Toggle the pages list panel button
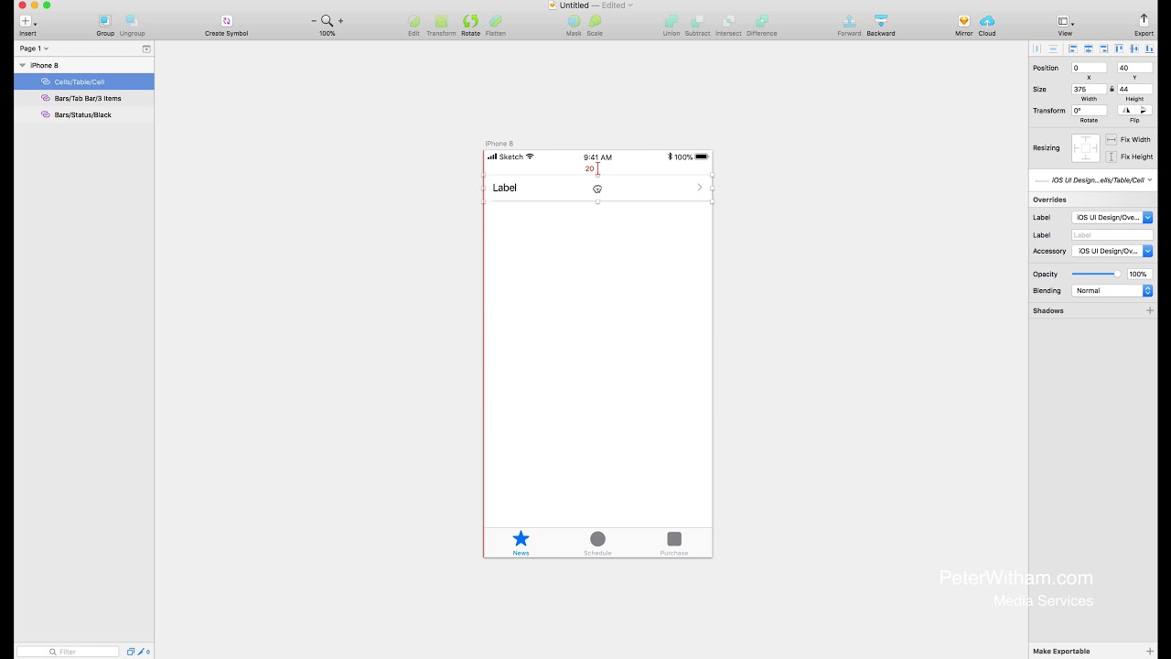 (146, 49)
